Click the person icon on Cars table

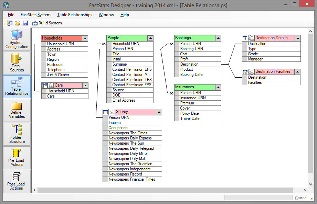pos(51,86)
